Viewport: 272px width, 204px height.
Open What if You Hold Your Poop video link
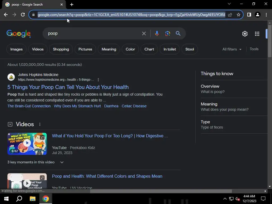coord(110,136)
